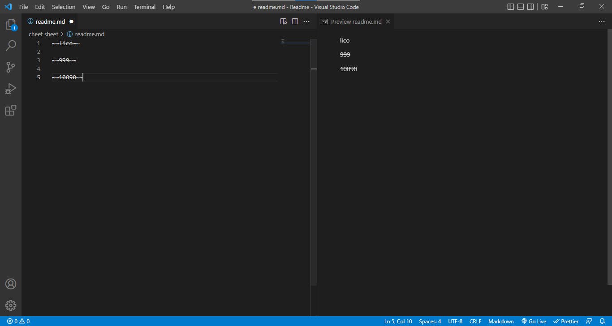Image resolution: width=612 pixels, height=326 pixels.
Task: Click struck-through lico in preview
Action: 345,40
